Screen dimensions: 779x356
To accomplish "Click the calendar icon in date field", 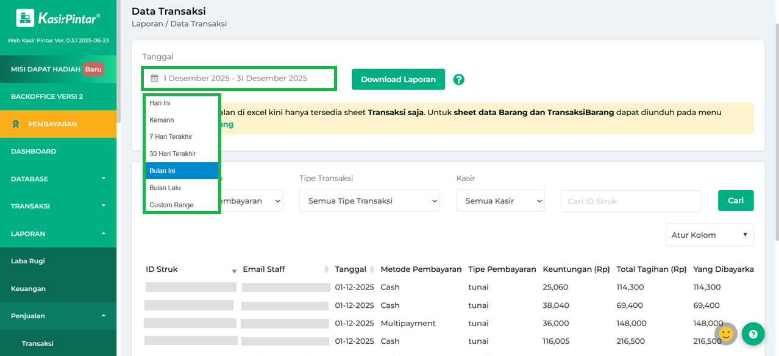I will coord(155,79).
